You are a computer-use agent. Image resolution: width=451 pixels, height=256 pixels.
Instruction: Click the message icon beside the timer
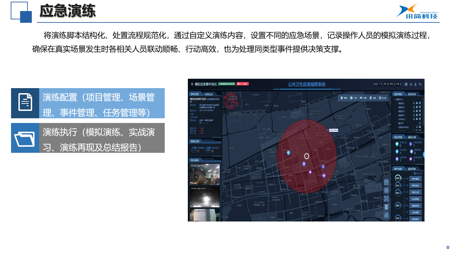point(406,84)
